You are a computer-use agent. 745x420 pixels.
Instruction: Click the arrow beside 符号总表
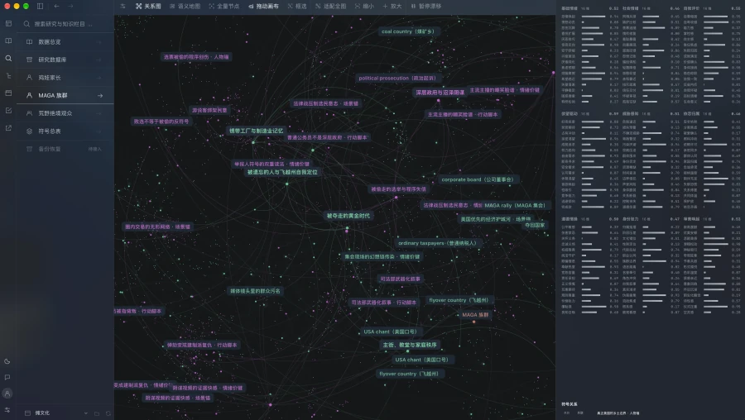click(x=100, y=131)
